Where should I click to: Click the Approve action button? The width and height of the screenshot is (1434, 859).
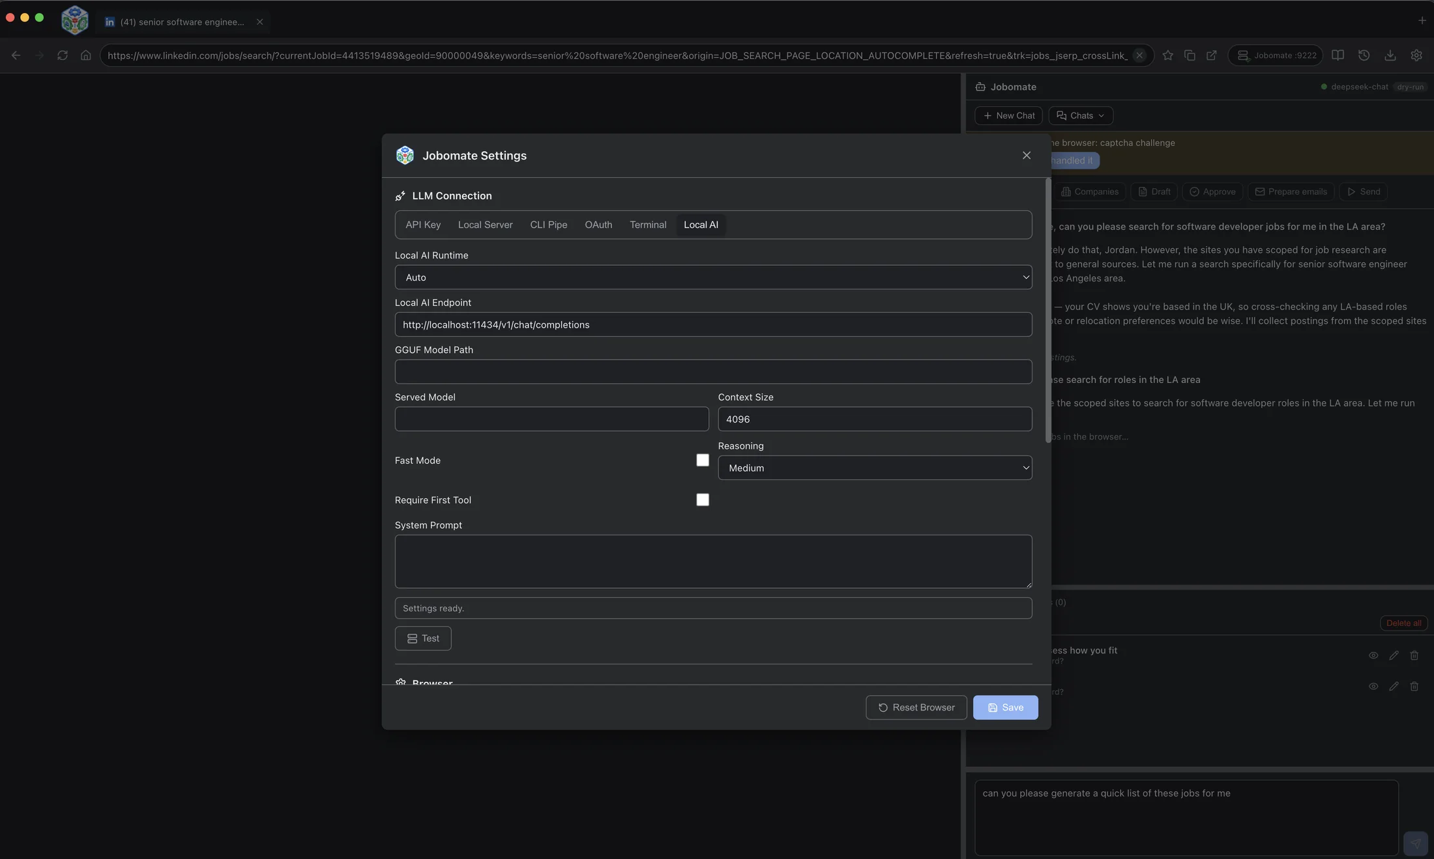pos(1212,191)
